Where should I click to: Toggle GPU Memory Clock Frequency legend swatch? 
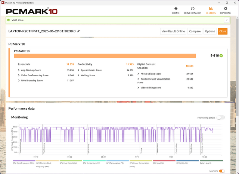(47, 161)
